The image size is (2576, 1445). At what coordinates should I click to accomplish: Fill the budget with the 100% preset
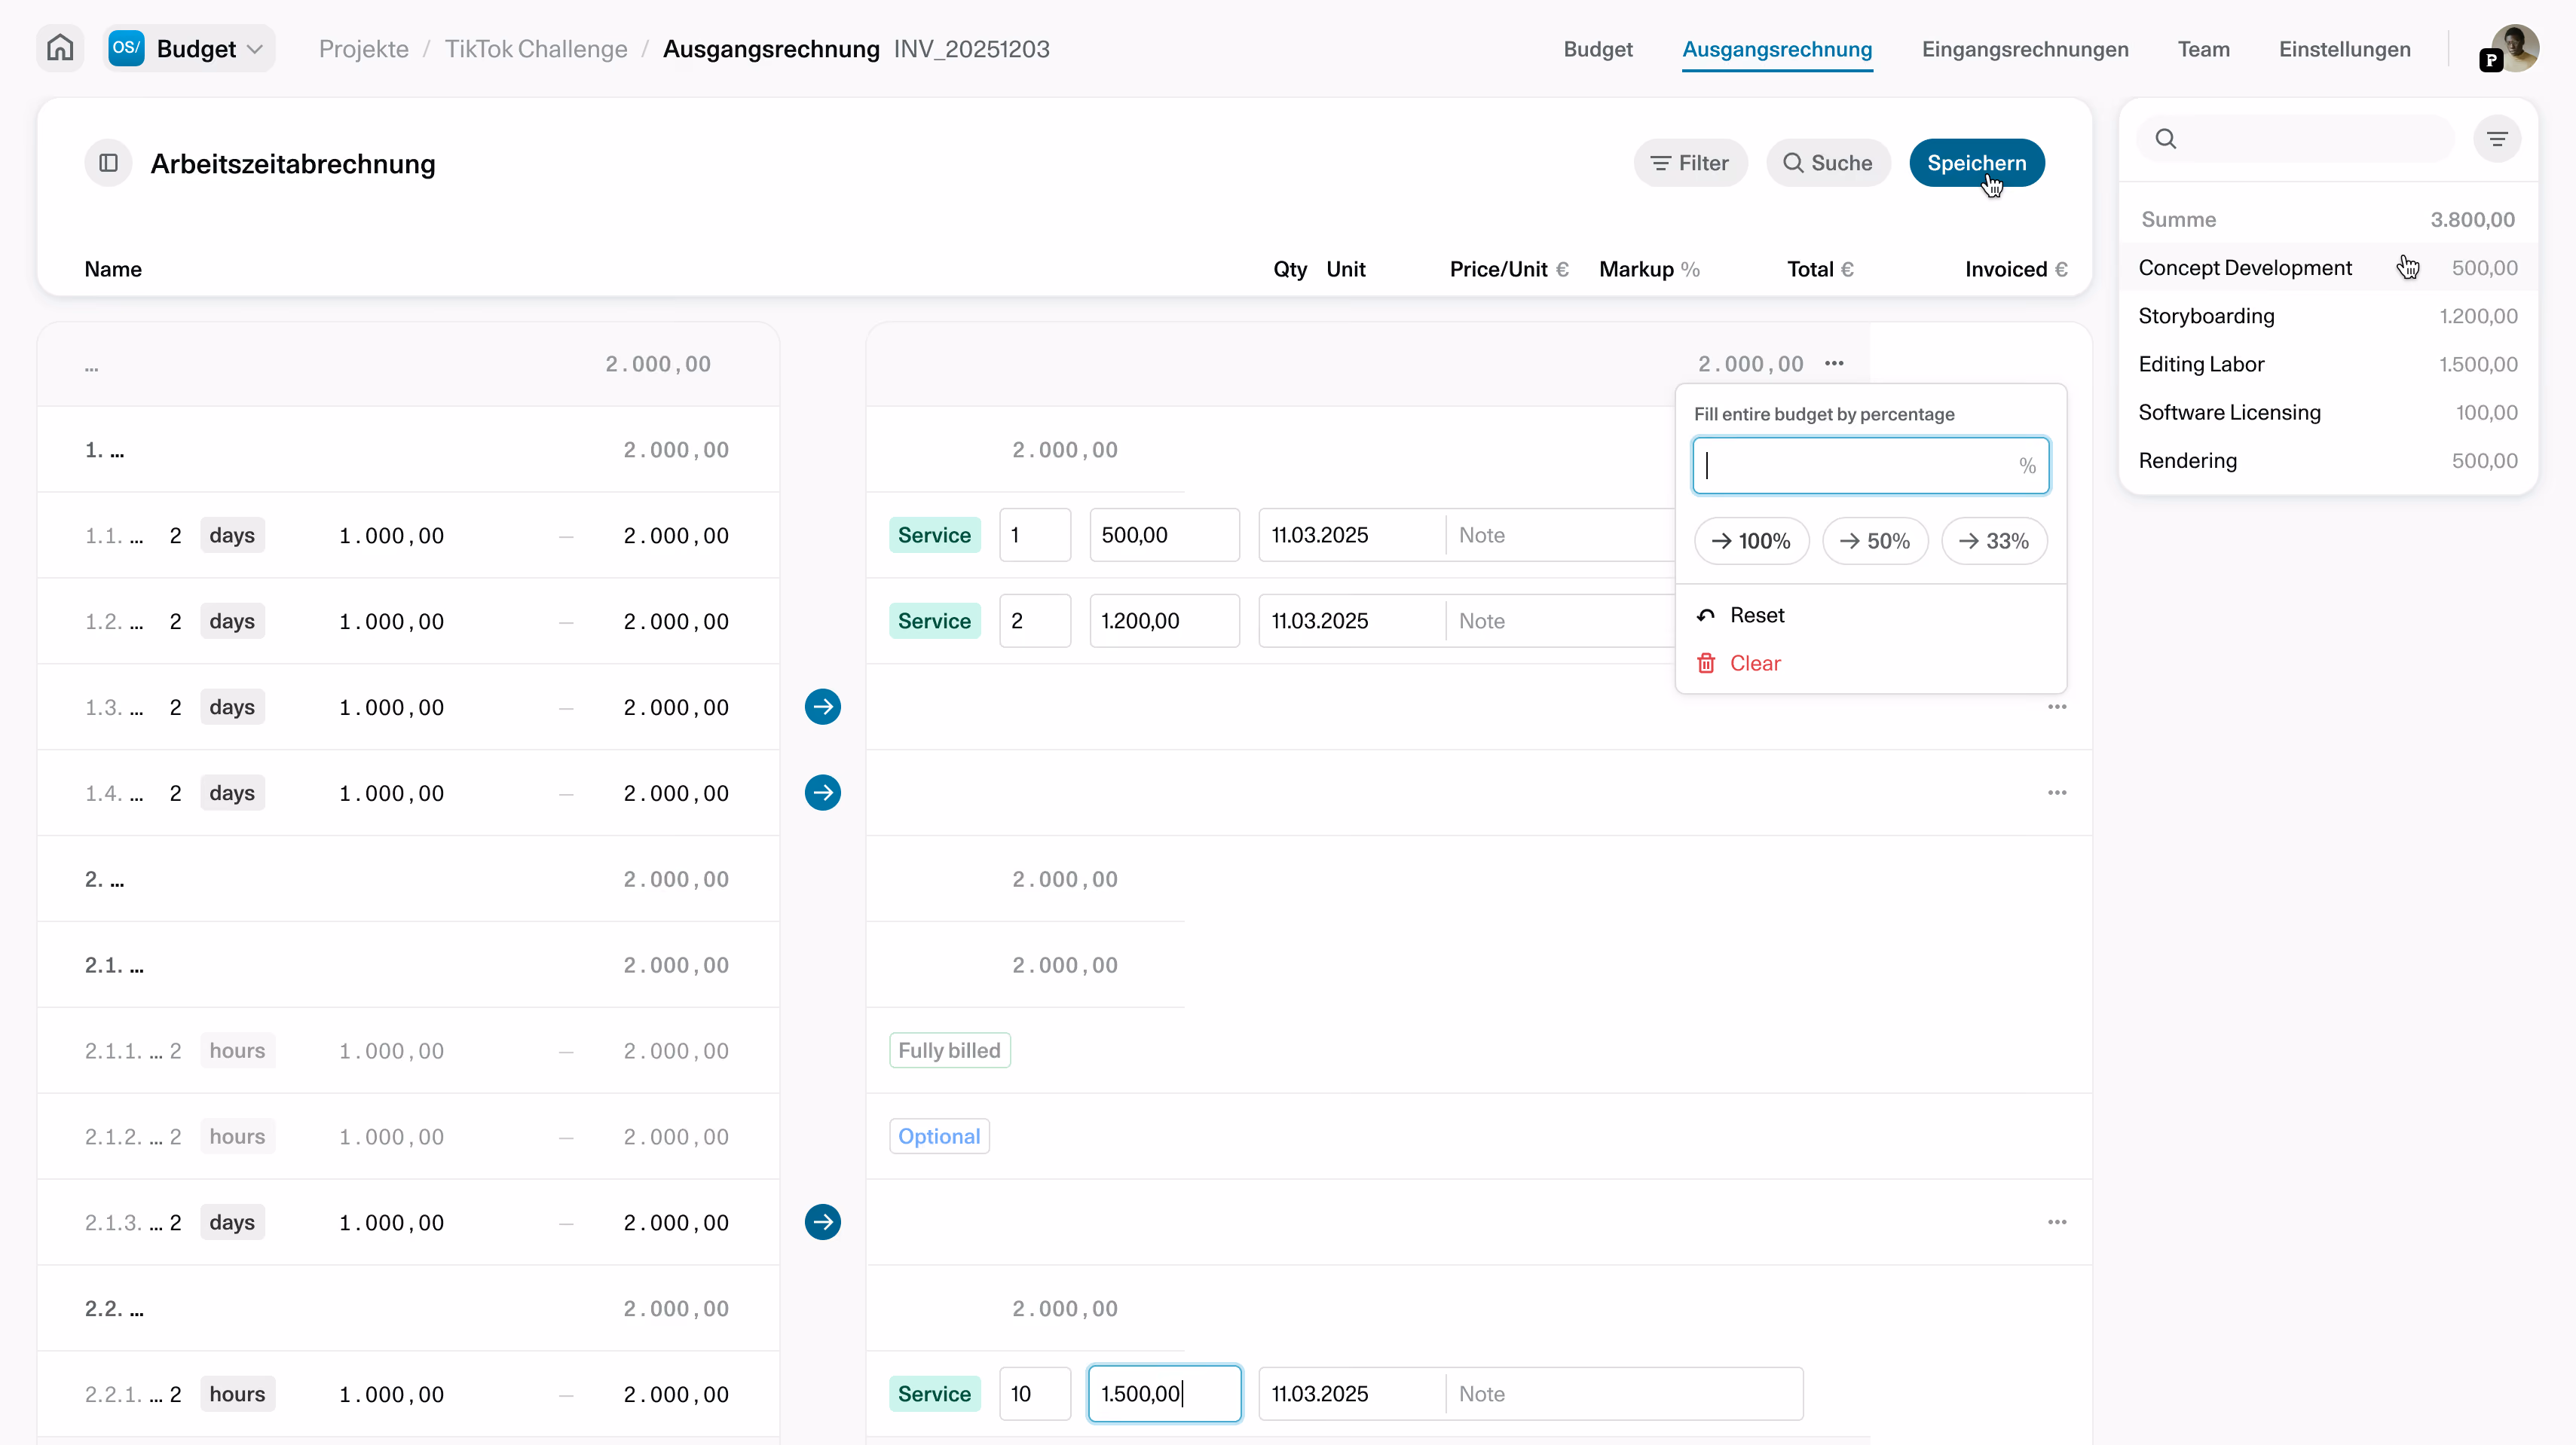[x=1751, y=541]
